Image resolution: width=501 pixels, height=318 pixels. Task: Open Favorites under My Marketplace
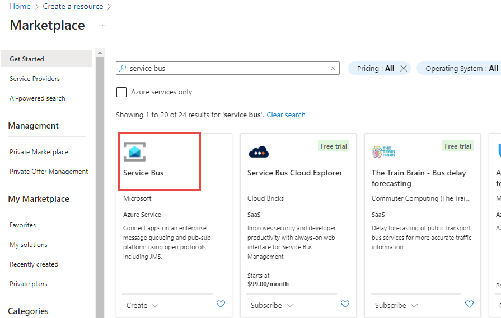point(23,225)
